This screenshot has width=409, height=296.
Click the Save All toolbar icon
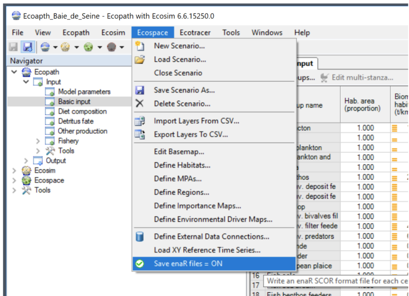(x=27, y=47)
